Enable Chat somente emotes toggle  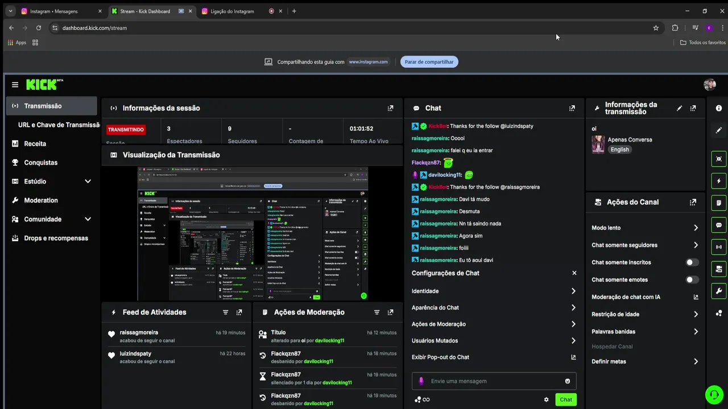click(x=692, y=279)
